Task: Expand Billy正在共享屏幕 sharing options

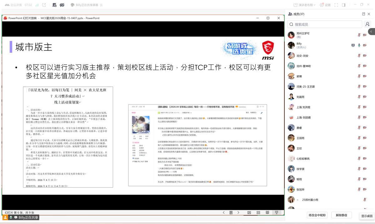Action: pyautogui.click(x=101, y=5)
